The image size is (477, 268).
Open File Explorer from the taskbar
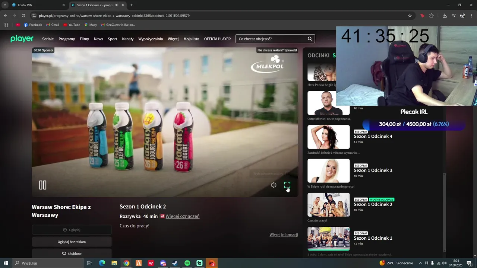pyautogui.click(x=114, y=263)
